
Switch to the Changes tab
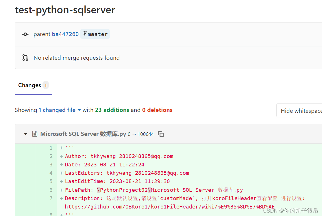[x=29, y=85]
